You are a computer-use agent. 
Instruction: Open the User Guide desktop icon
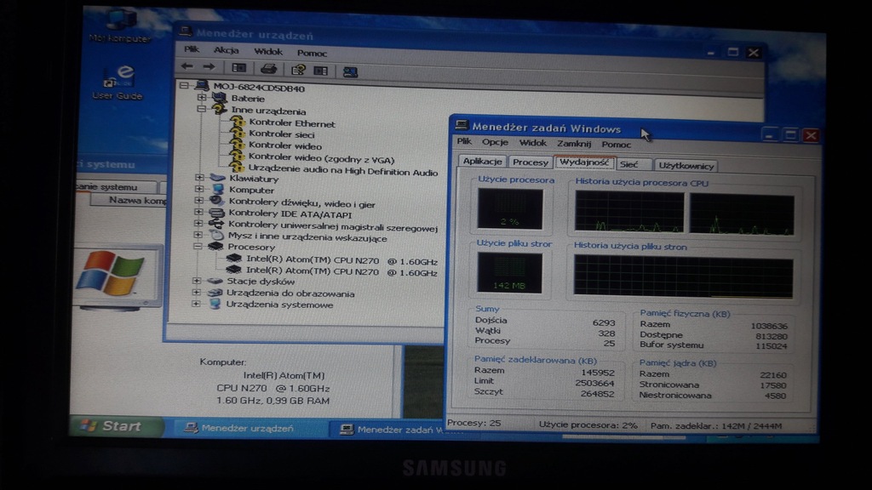tap(118, 83)
